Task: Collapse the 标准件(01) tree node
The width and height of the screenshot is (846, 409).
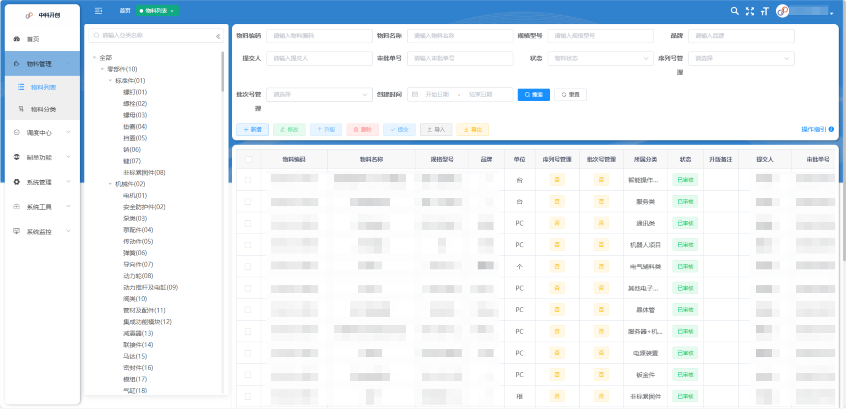Action: pos(110,81)
